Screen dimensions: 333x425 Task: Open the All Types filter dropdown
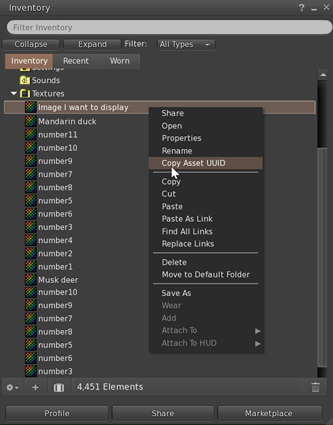186,44
